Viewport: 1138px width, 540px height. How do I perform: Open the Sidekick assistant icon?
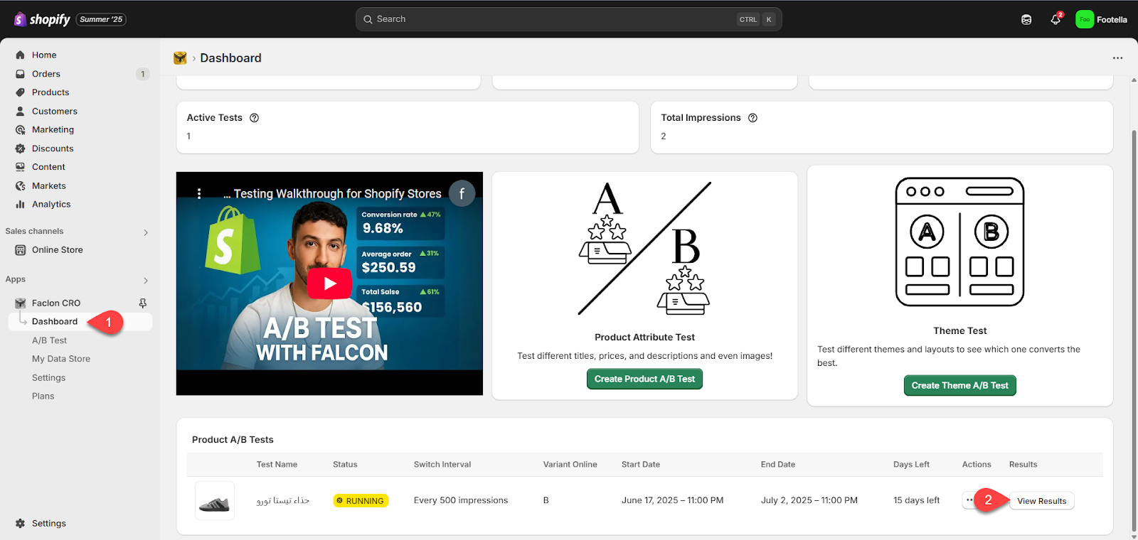coord(1026,20)
